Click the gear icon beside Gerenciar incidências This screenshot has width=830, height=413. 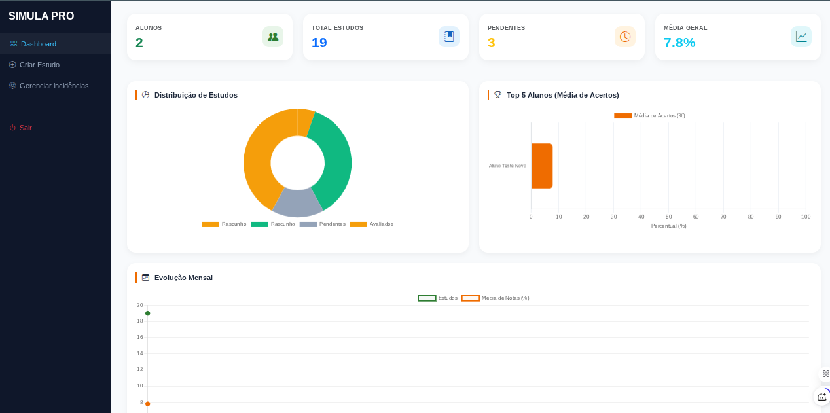point(12,86)
